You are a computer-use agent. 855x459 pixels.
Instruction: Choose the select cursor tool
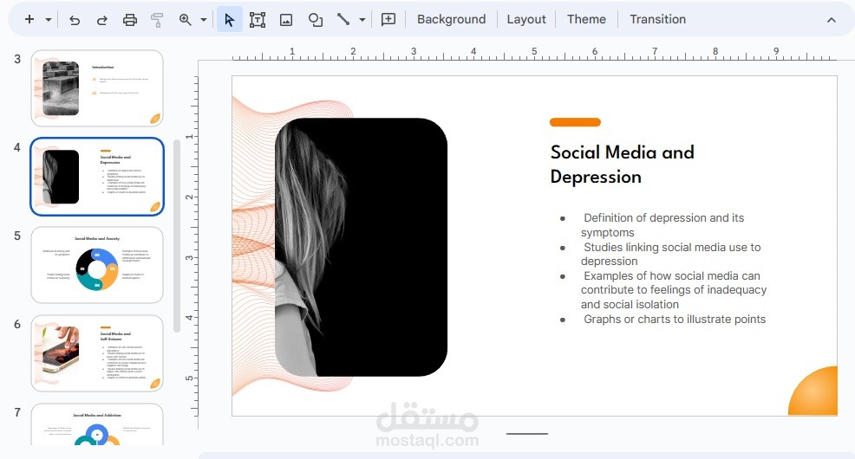pos(230,20)
